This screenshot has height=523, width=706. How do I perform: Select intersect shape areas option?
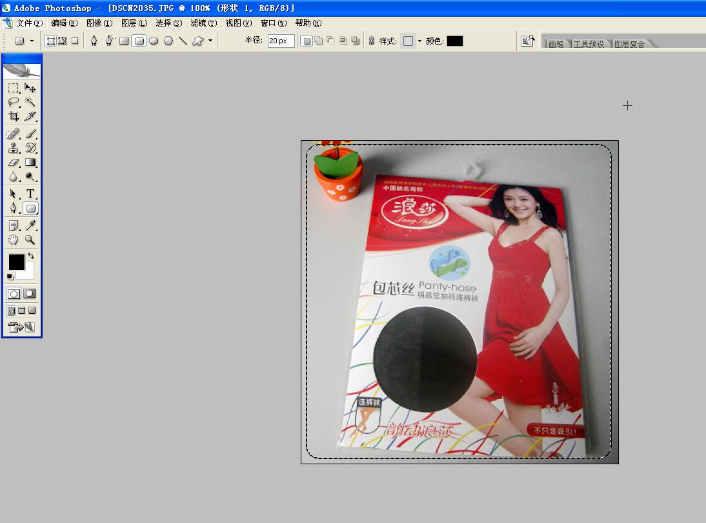[343, 41]
